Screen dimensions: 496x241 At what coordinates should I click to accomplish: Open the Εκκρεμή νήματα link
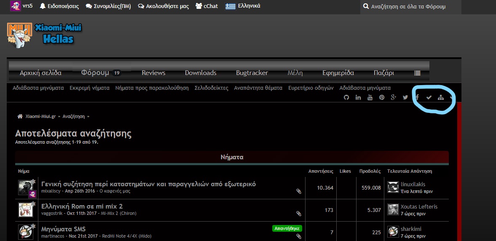(x=89, y=88)
